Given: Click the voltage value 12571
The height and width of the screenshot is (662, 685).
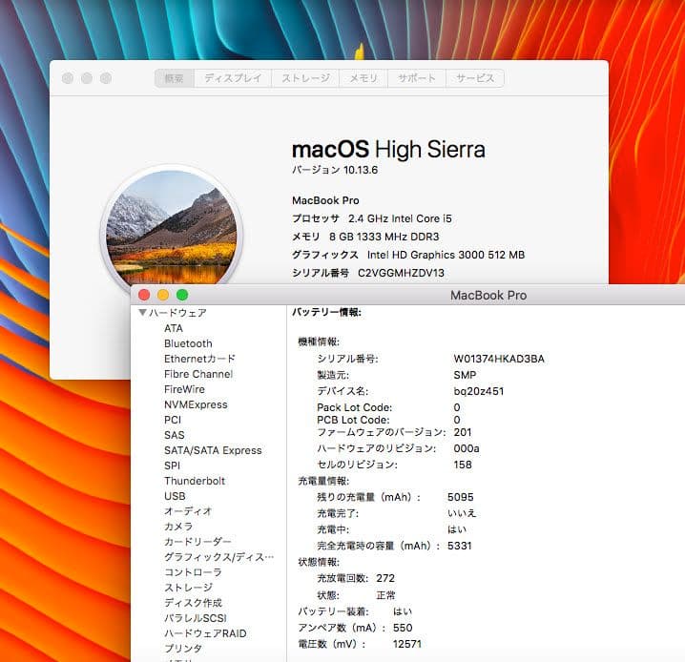Looking at the screenshot, I should click(406, 644).
